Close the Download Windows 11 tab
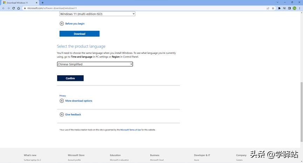This screenshot has height=163, width=303. click(x=36, y=3)
